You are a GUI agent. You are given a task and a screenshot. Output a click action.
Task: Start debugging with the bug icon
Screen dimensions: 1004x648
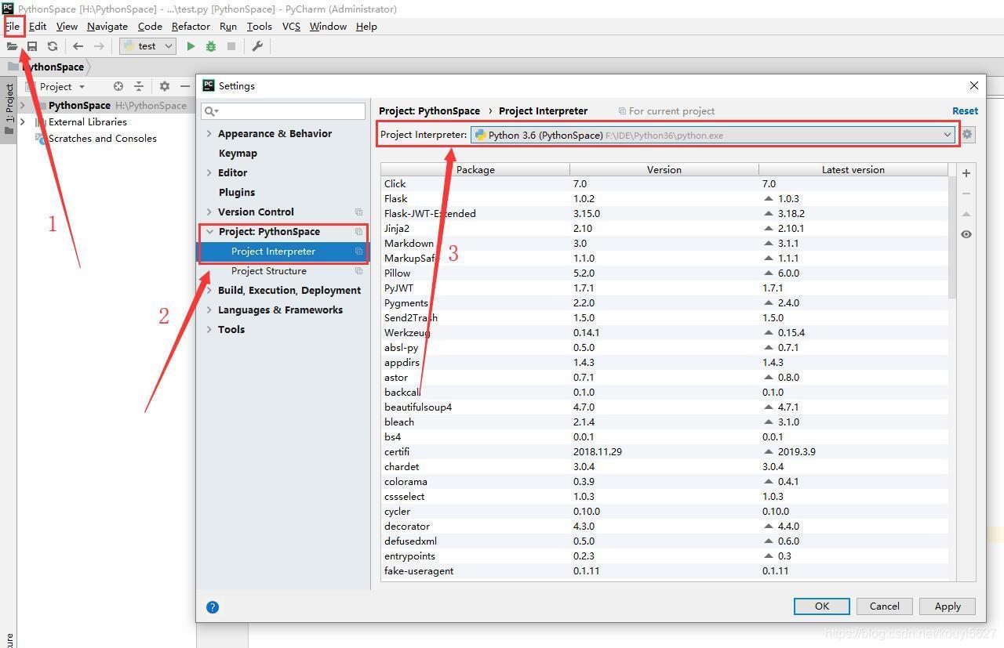pyautogui.click(x=211, y=46)
